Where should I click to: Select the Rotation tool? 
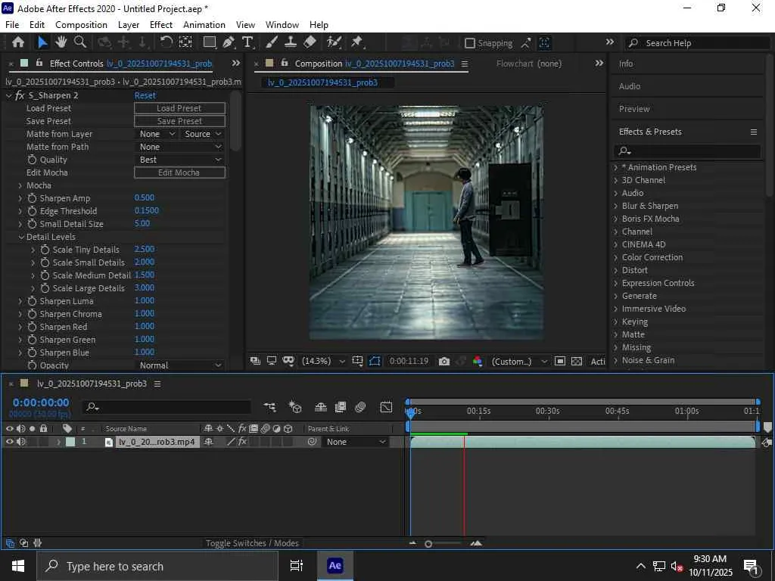167,42
